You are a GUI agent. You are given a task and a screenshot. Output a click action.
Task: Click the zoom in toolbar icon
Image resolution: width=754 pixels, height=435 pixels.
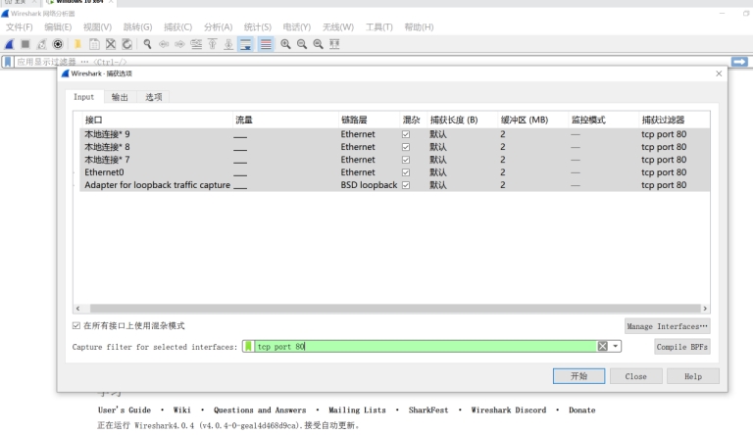coord(285,44)
